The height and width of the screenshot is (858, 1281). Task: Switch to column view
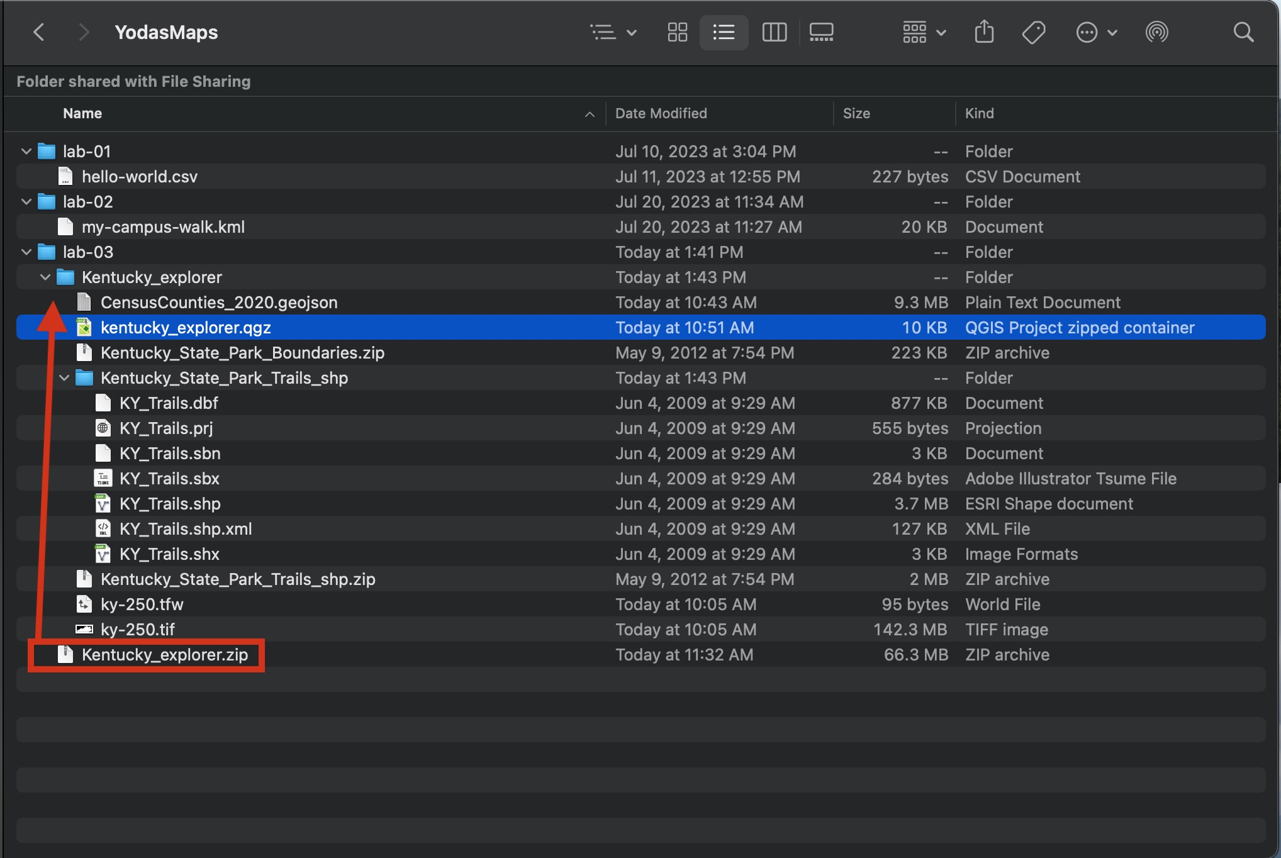pyautogui.click(x=774, y=32)
